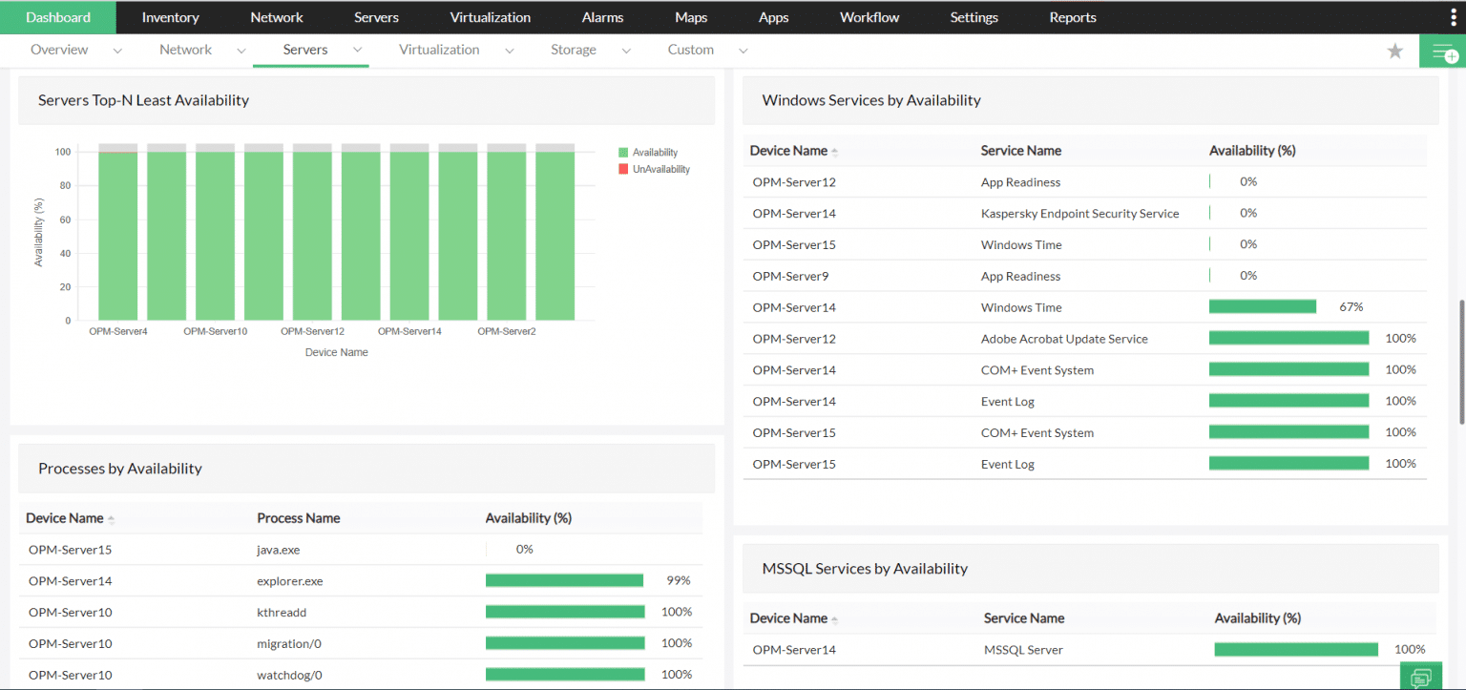Screen dimensions: 1466x690
Task: Click the 67% Windows Time availability bar
Action: click(1263, 306)
